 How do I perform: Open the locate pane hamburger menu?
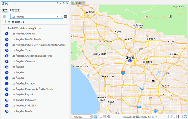tap(66, 17)
